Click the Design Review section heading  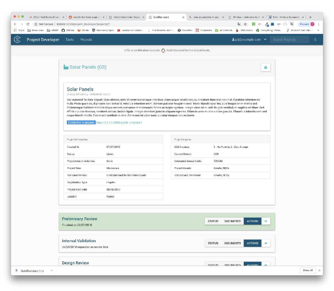point(75,263)
